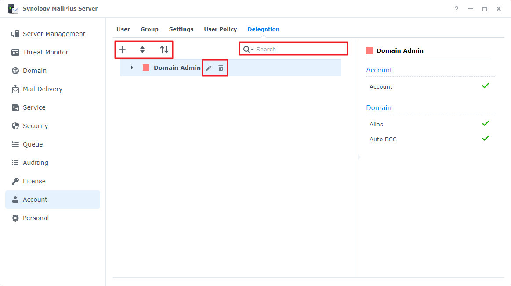Switch to the User Policy tab

pyautogui.click(x=220, y=29)
